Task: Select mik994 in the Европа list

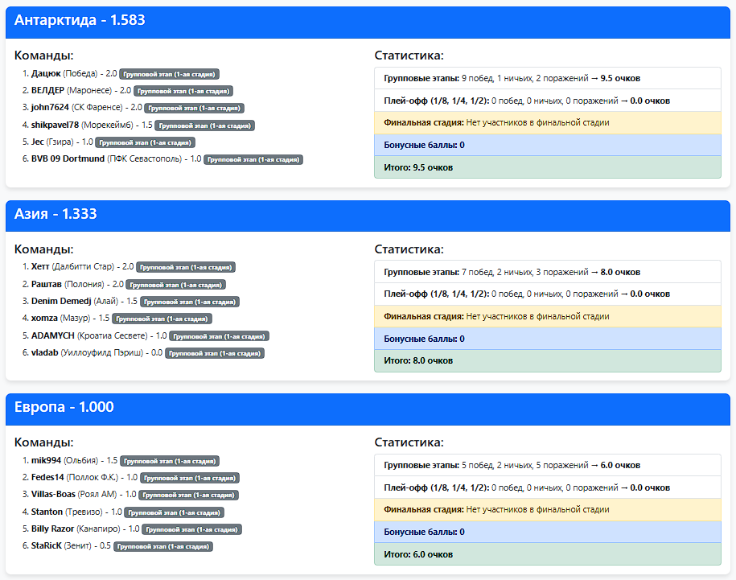Action: 47,461
